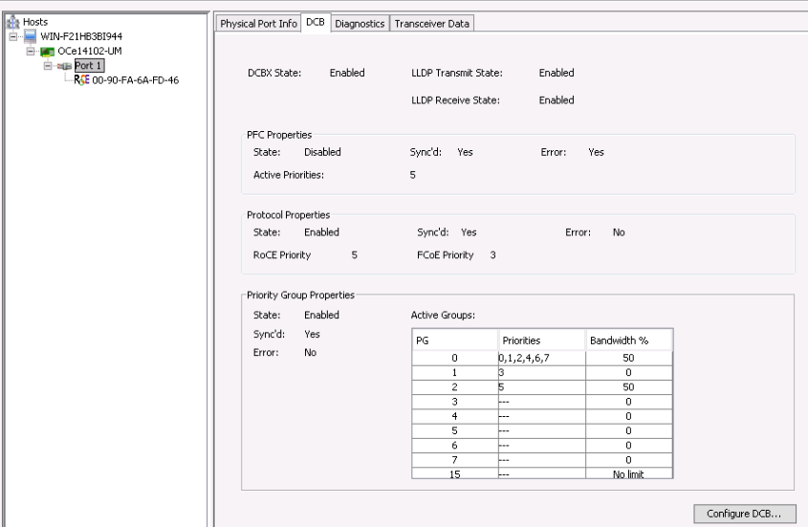Select the No limit bandwidth cell
The width and height of the screenshot is (808, 527).
point(629,473)
